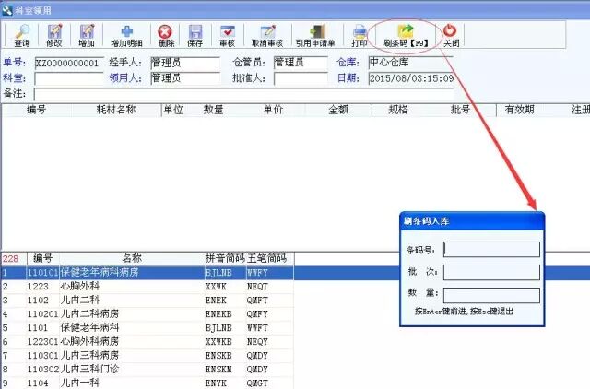The width and height of the screenshot is (590, 389).
Task: Click the 日期 date field
Action: pyautogui.click(x=411, y=78)
